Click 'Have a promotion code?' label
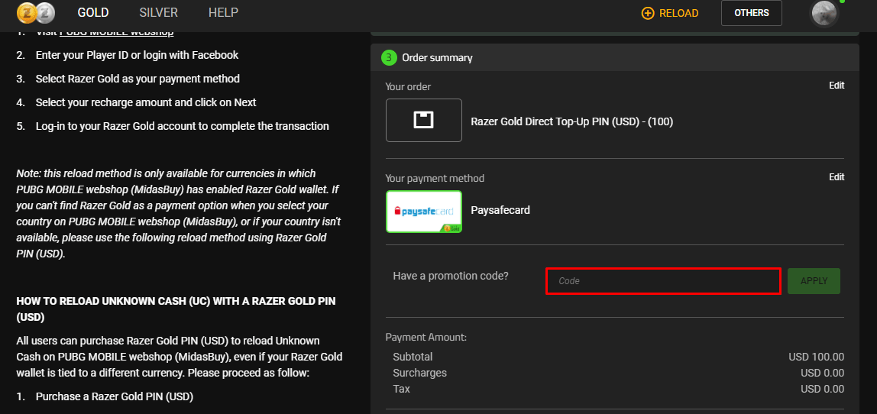Image resolution: width=877 pixels, height=414 pixels. (451, 276)
